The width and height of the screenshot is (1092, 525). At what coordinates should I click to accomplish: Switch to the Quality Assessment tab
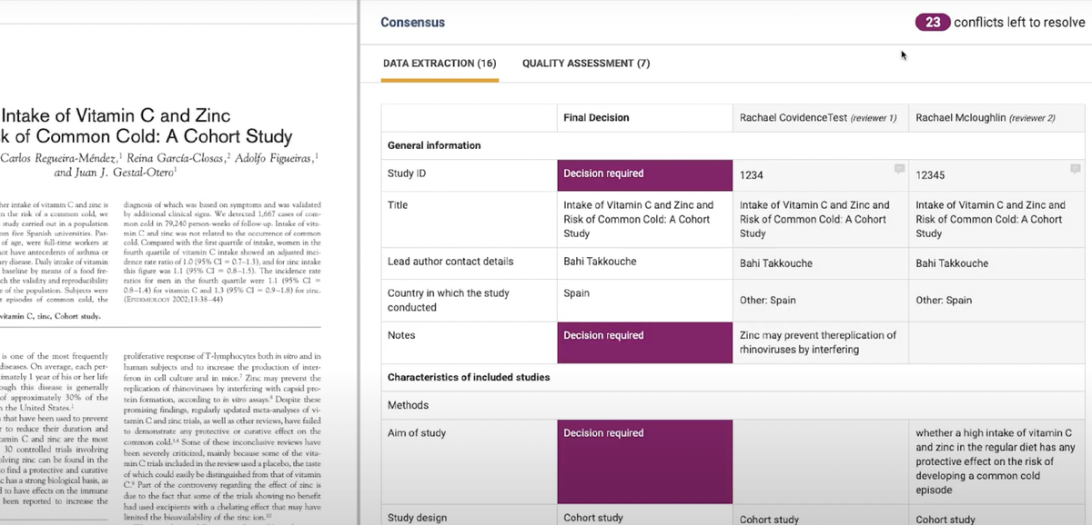(x=585, y=64)
